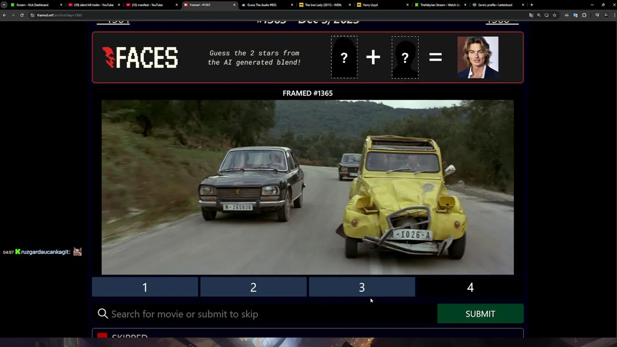Click the Kick badge in chat overlay

(18, 252)
